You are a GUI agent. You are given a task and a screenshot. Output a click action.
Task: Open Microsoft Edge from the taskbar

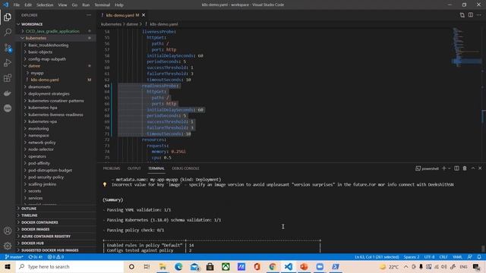pos(178,266)
